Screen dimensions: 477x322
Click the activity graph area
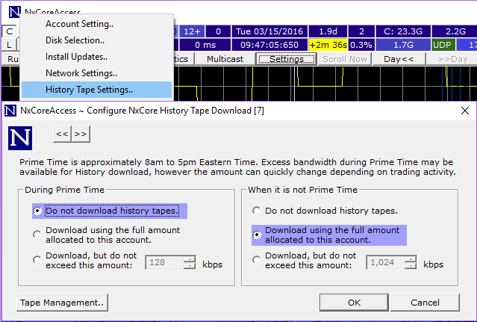coord(325,84)
